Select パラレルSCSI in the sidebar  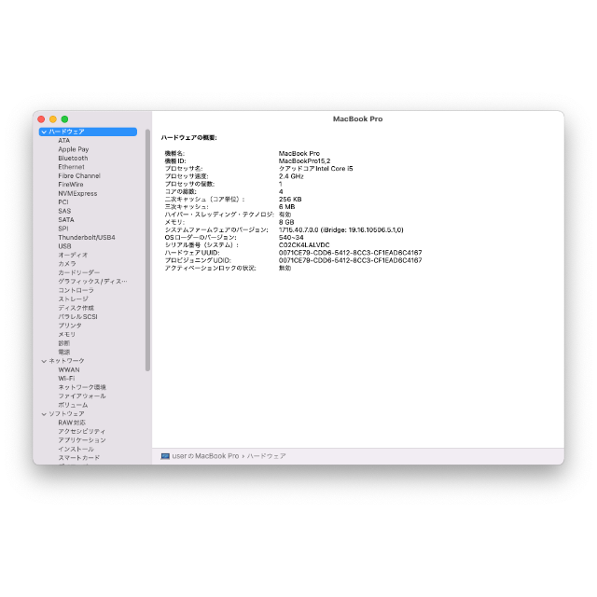click(77, 316)
